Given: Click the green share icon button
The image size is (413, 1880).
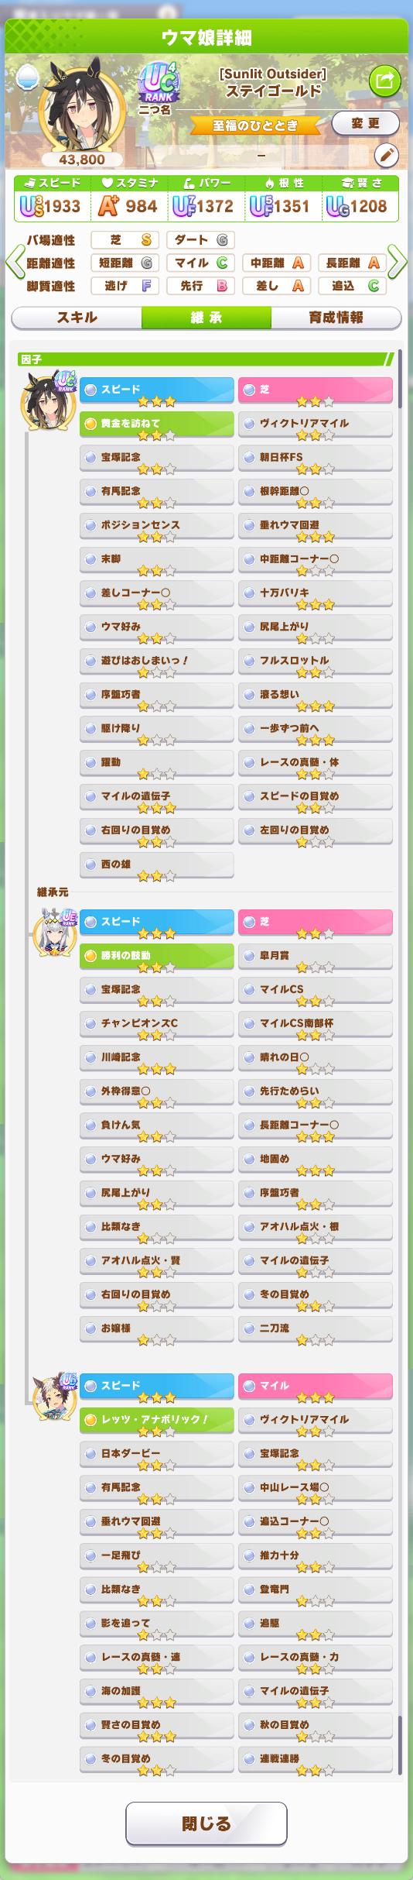Looking at the screenshot, I should 384,78.
